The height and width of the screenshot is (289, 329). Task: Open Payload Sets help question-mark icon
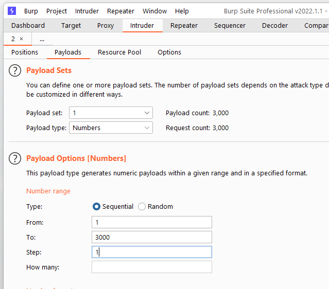pos(15,70)
